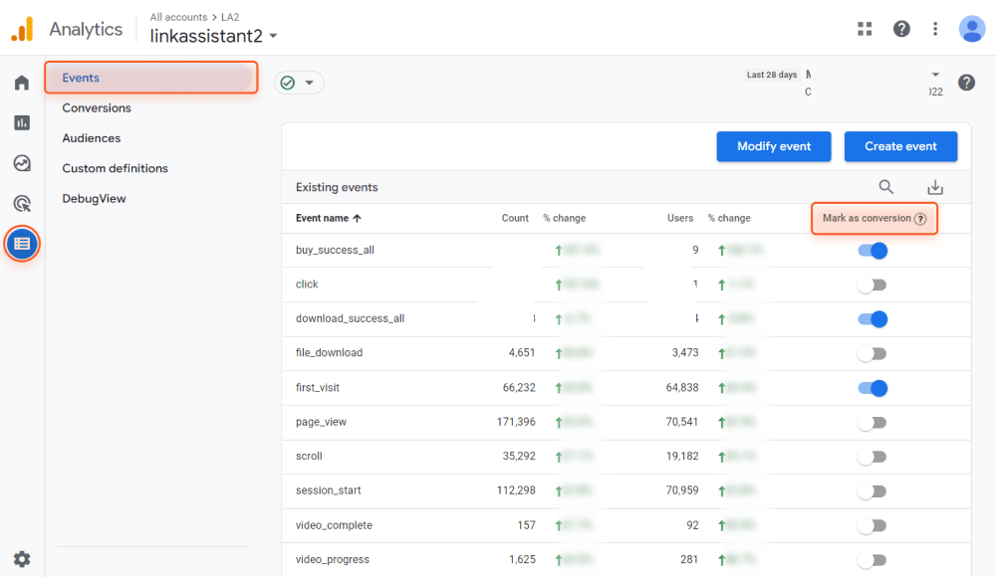Click the green check status icon
The image size is (996, 577).
[x=288, y=84]
